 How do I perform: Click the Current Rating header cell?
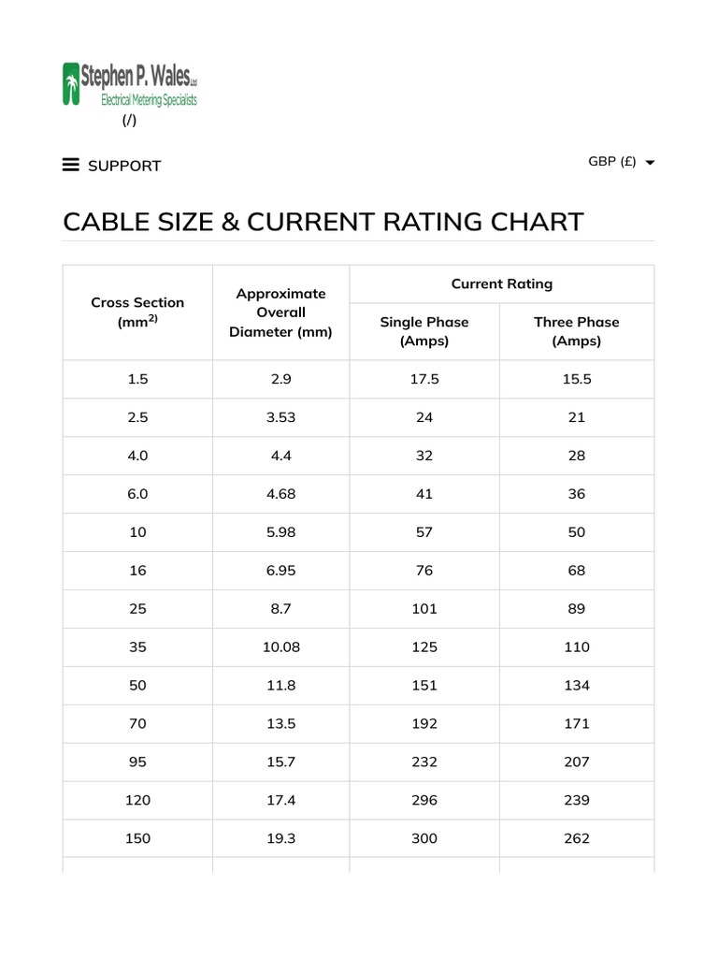tap(501, 283)
